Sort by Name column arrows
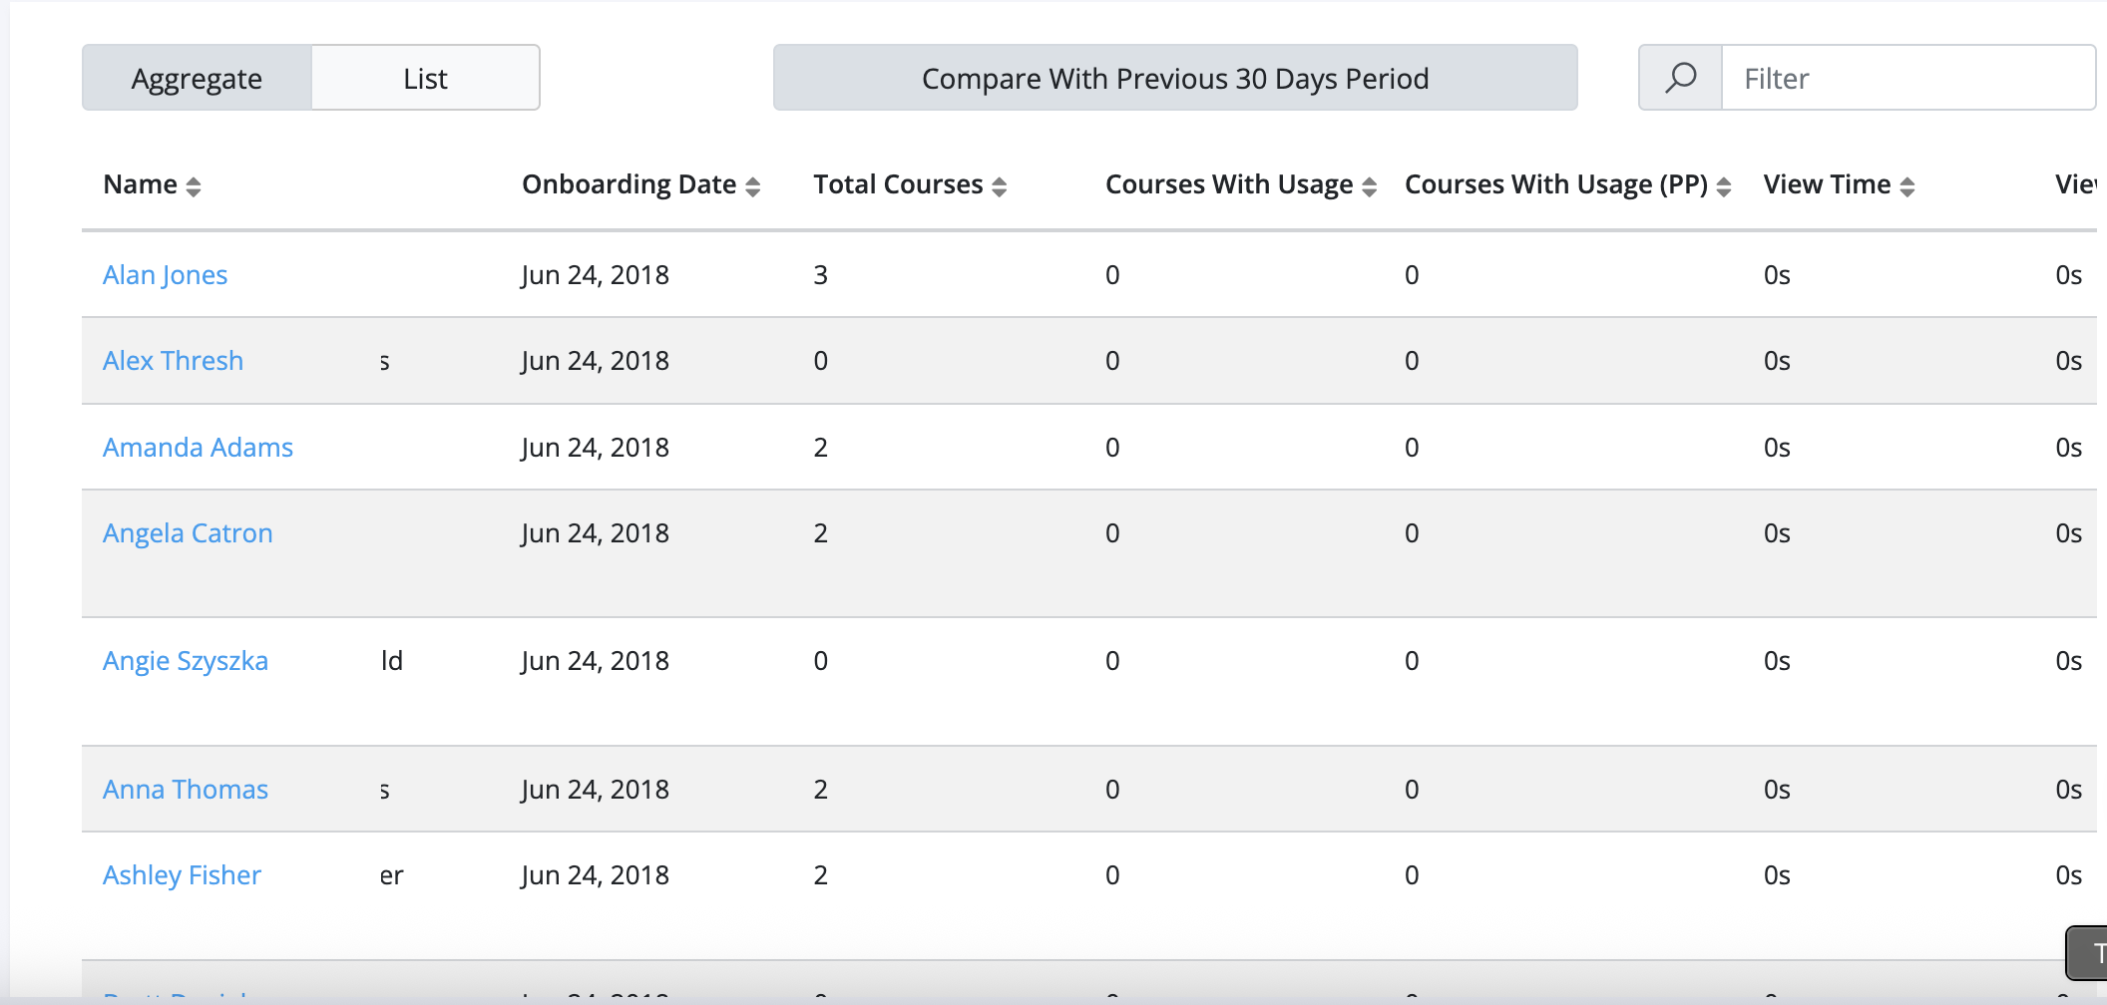 [x=194, y=186]
